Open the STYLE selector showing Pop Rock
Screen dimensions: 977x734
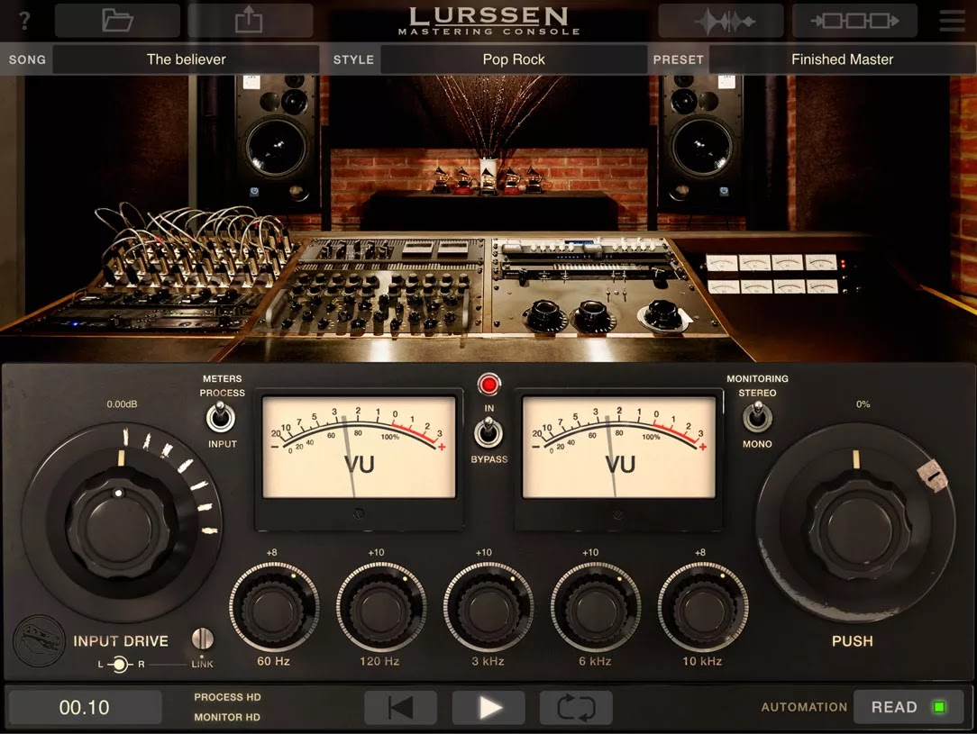pyautogui.click(x=514, y=59)
